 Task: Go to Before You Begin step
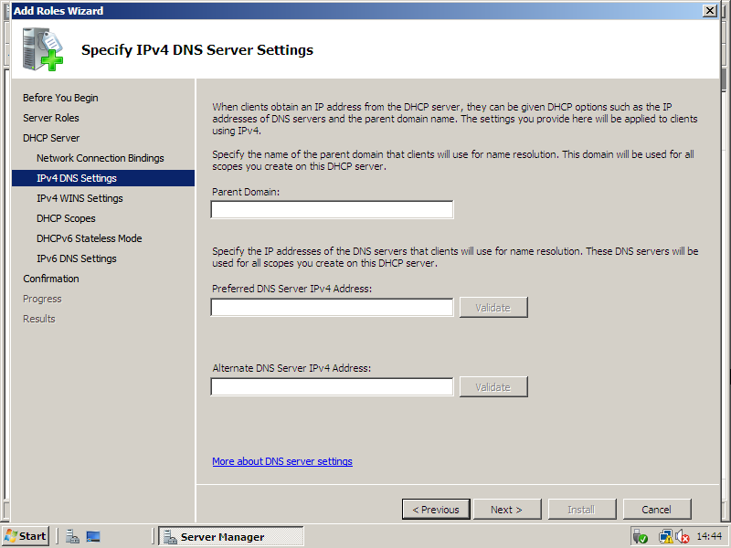(x=60, y=98)
